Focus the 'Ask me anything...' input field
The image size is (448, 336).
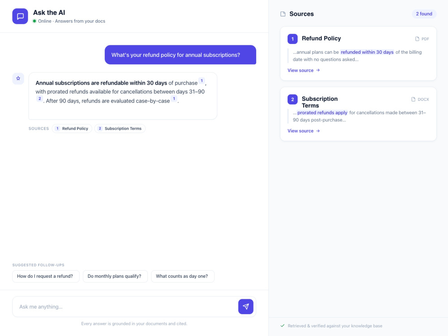click(125, 306)
